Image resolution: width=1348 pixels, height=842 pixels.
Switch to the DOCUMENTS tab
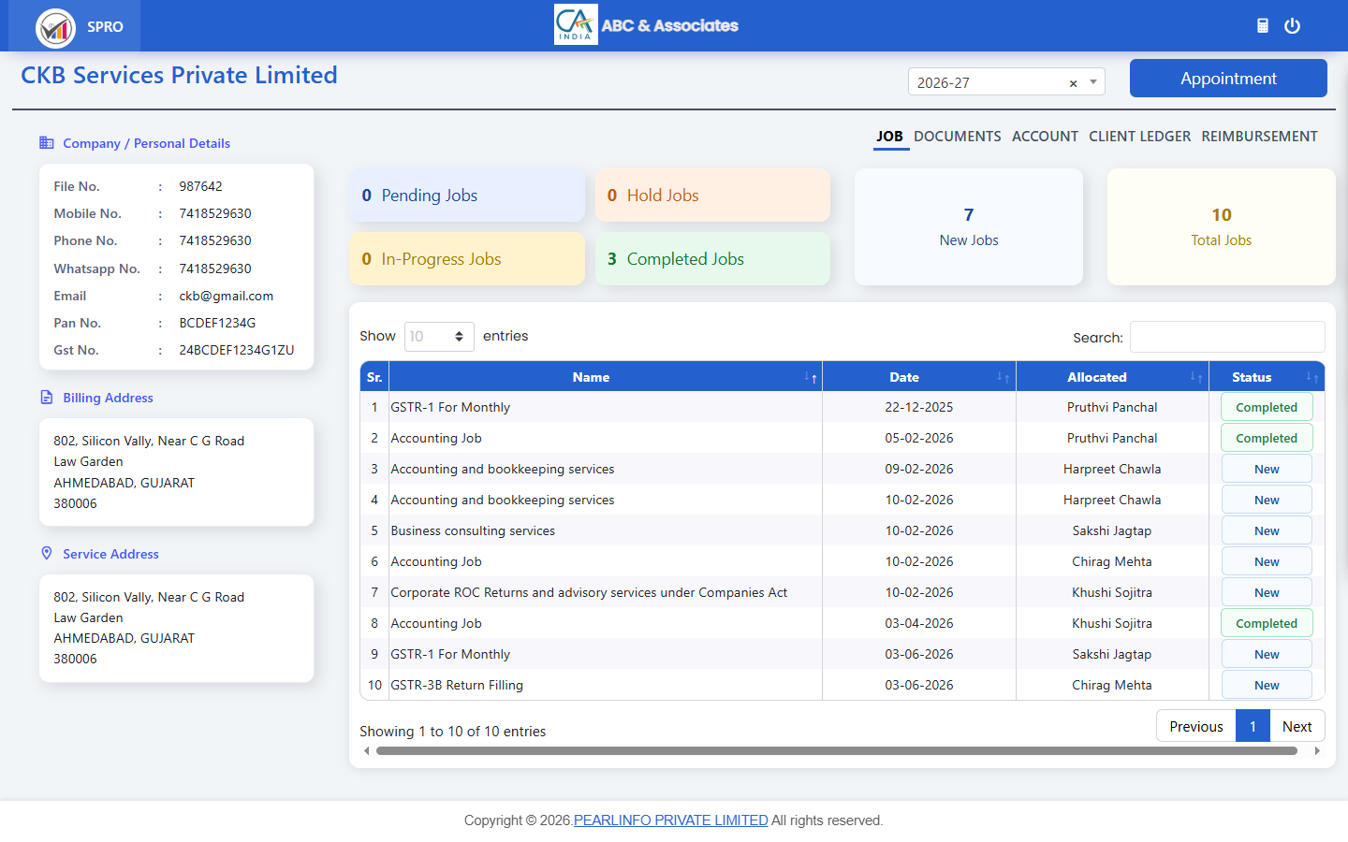[x=958, y=137]
